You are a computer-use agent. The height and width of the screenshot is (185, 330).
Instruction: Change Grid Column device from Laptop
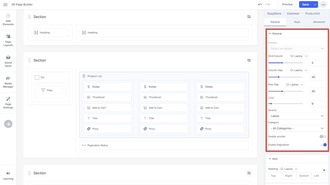pyautogui.click(x=299, y=56)
